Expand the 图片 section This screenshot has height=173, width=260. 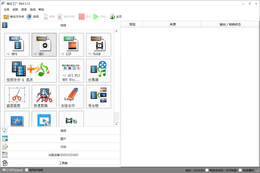(60, 139)
